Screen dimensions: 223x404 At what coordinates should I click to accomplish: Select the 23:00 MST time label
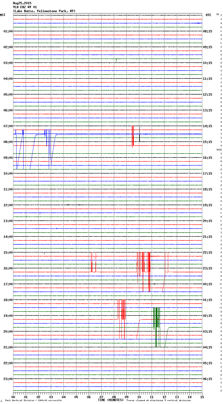(8, 379)
